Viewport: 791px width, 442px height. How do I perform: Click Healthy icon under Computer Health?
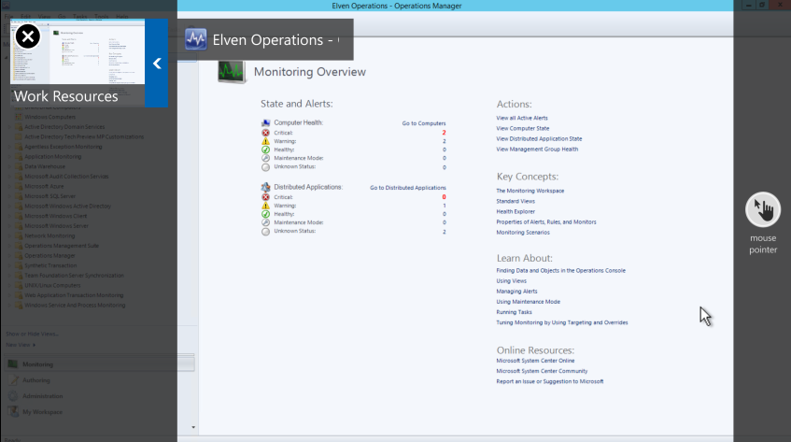coord(266,150)
